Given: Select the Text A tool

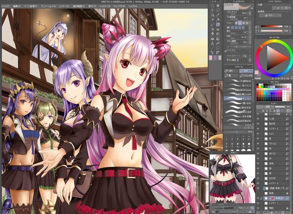Looking at the screenshot, I should [212, 44].
